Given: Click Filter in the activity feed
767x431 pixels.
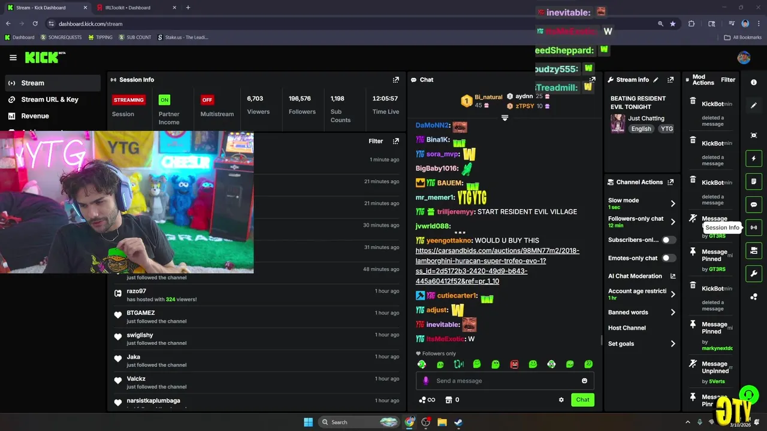Looking at the screenshot, I should tap(376, 141).
